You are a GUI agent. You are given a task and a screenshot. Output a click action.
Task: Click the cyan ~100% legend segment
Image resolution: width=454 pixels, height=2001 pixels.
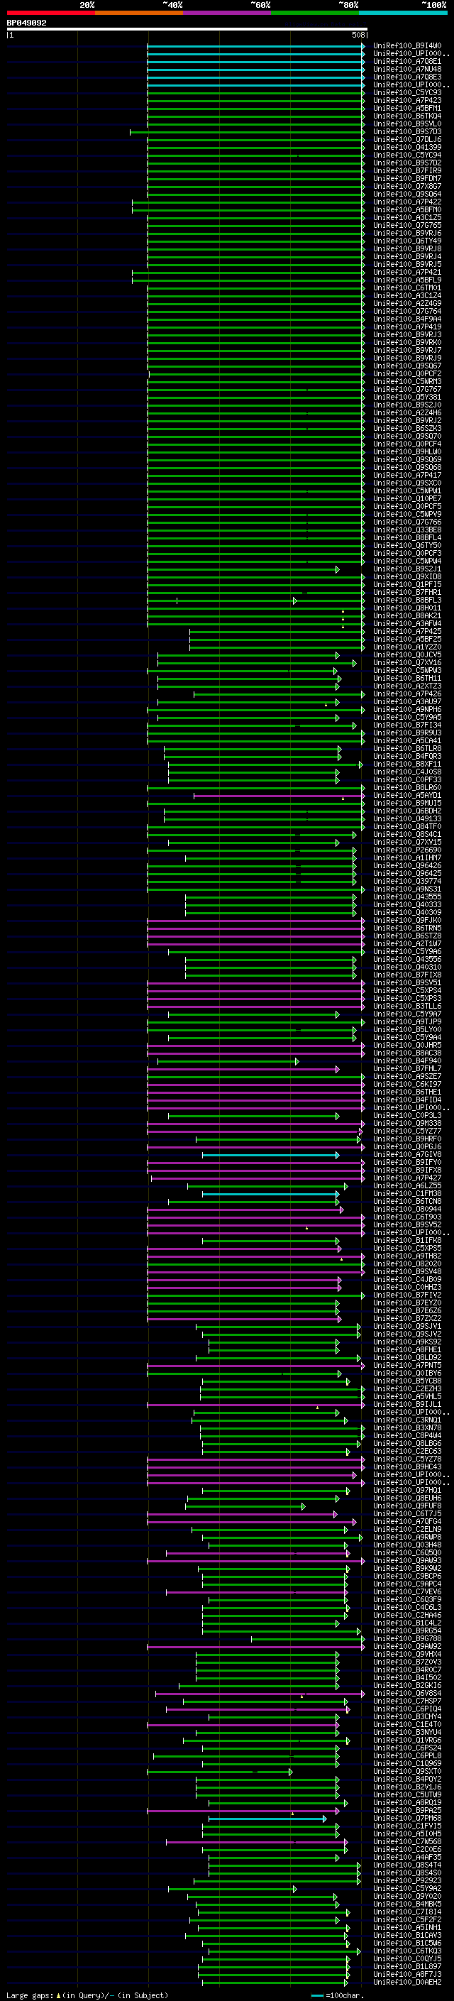point(404,13)
